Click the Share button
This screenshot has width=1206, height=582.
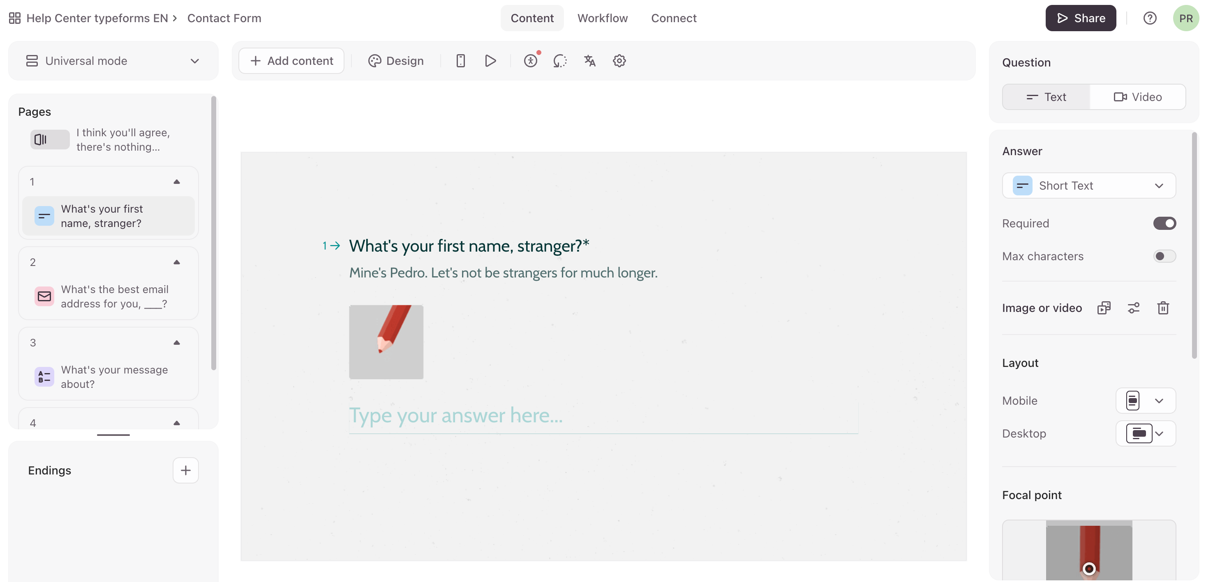click(1080, 18)
